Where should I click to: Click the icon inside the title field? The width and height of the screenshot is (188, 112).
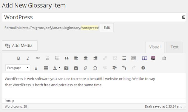point(184,17)
